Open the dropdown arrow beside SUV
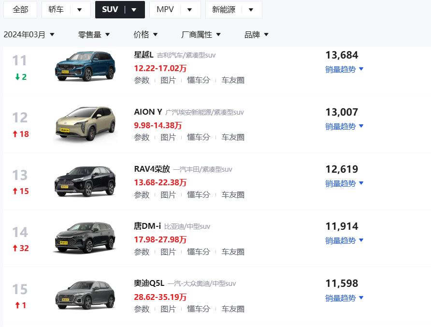 coord(134,10)
